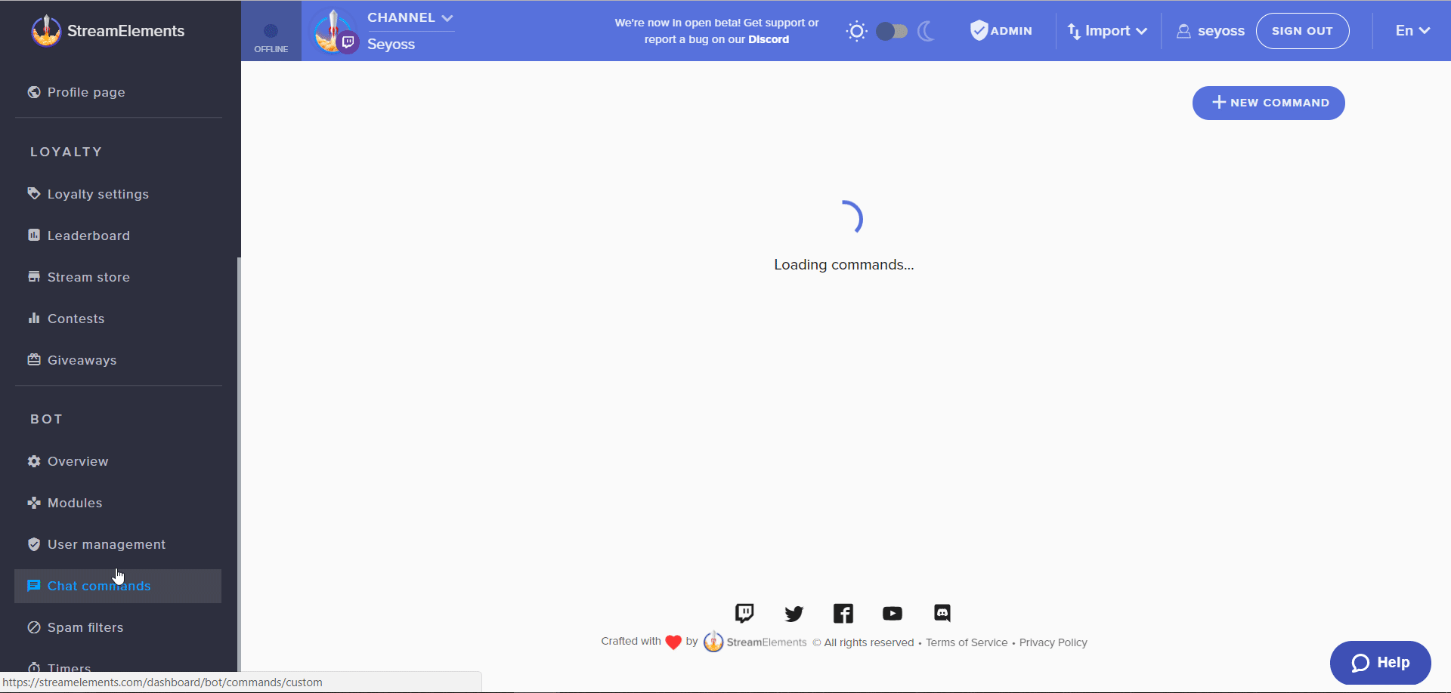This screenshot has width=1451, height=693.
Task: Open the Leaderboard page
Action: [118, 236]
